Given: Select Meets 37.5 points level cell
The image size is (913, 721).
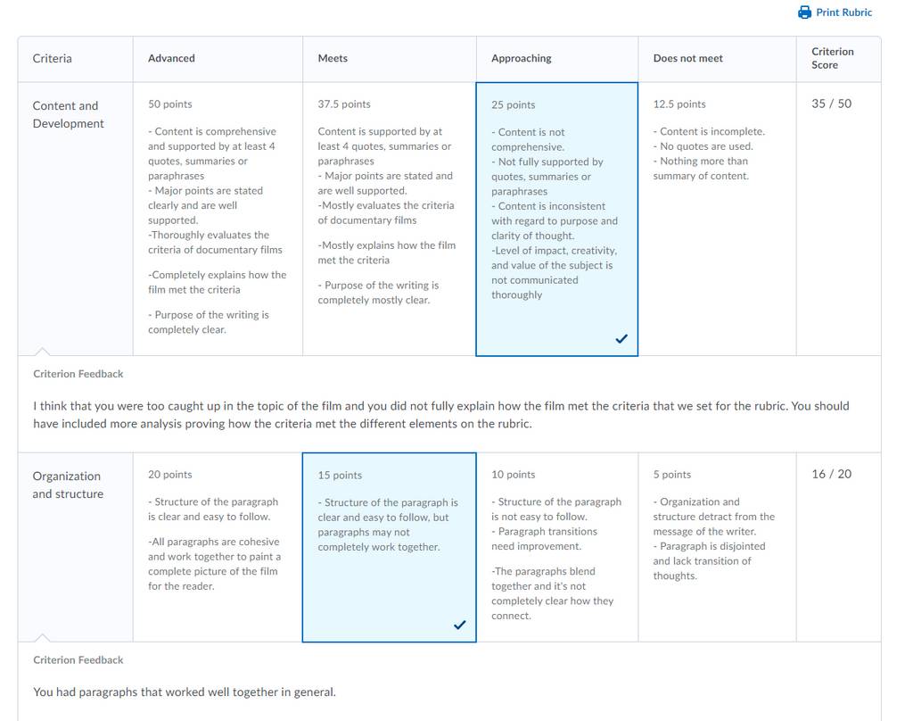Looking at the screenshot, I should [x=390, y=220].
